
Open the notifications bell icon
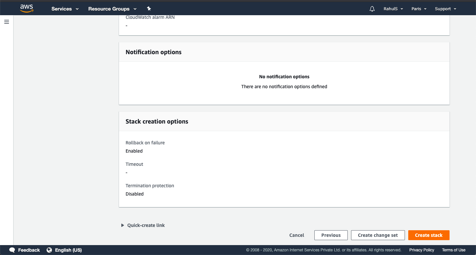point(372,9)
